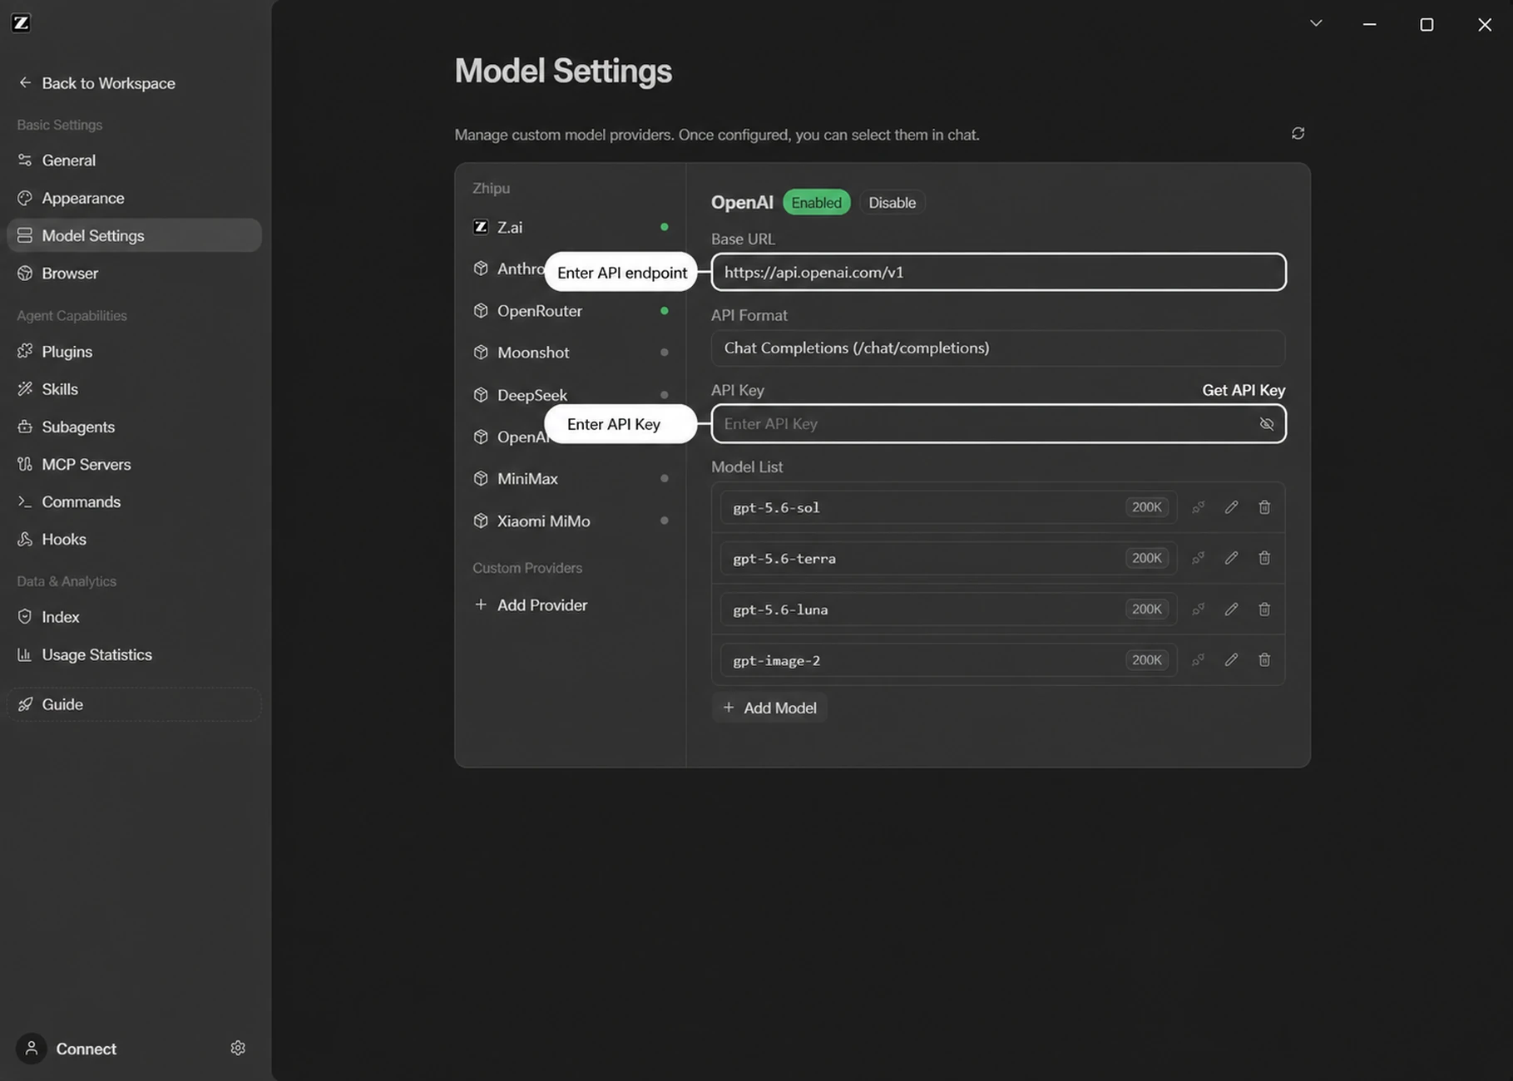Click the gpt-5.6-terra model name
Screen dimensions: 1513x1081
coord(784,559)
